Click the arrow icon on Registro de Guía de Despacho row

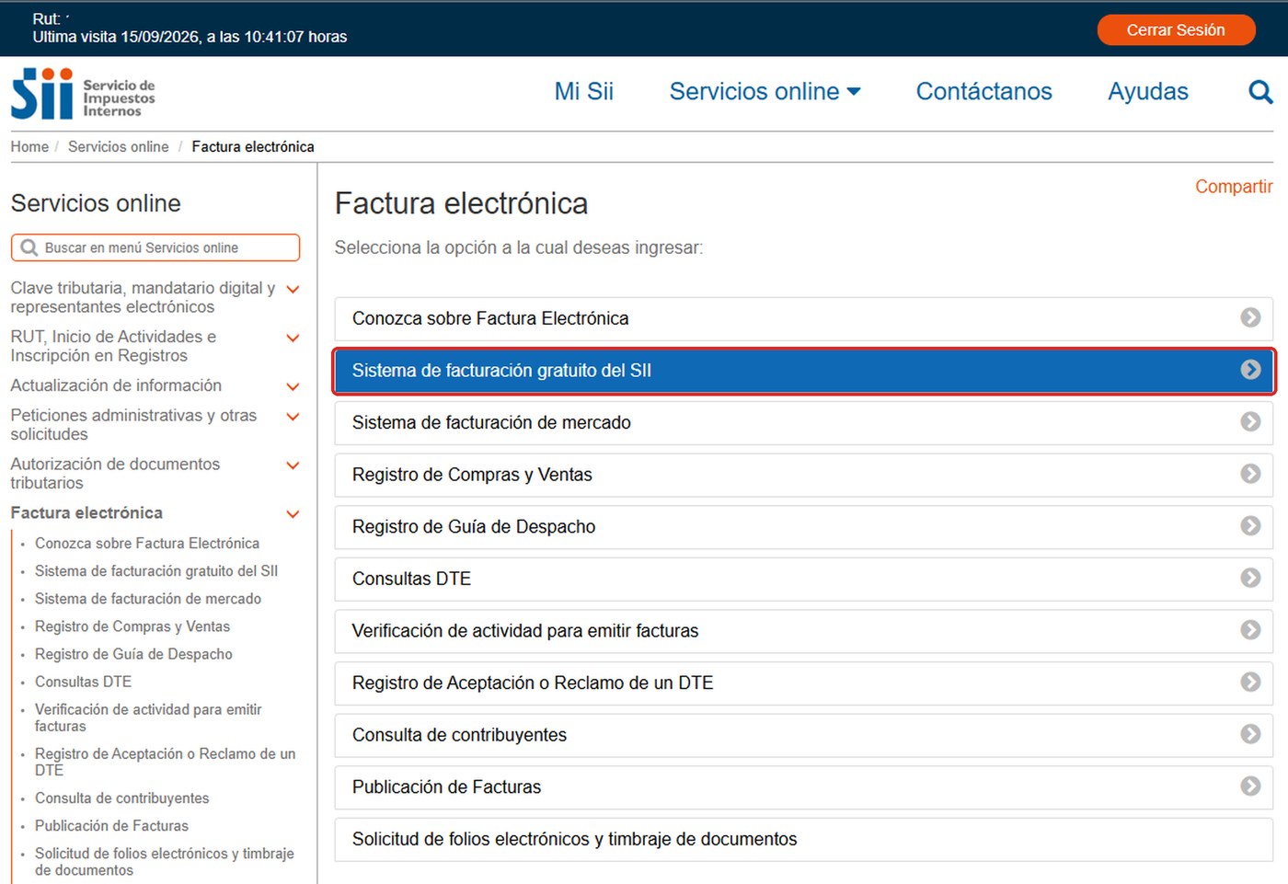(1250, 525)
